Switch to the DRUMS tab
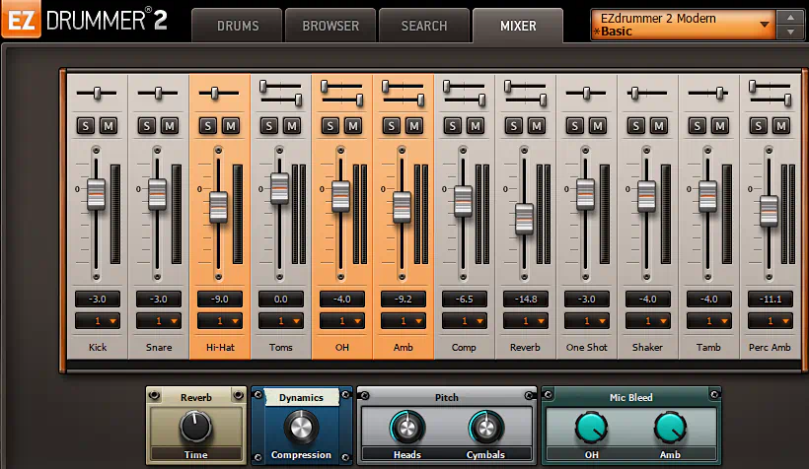The width and height of the screenshot is (809, 469). tap(238, 26)
